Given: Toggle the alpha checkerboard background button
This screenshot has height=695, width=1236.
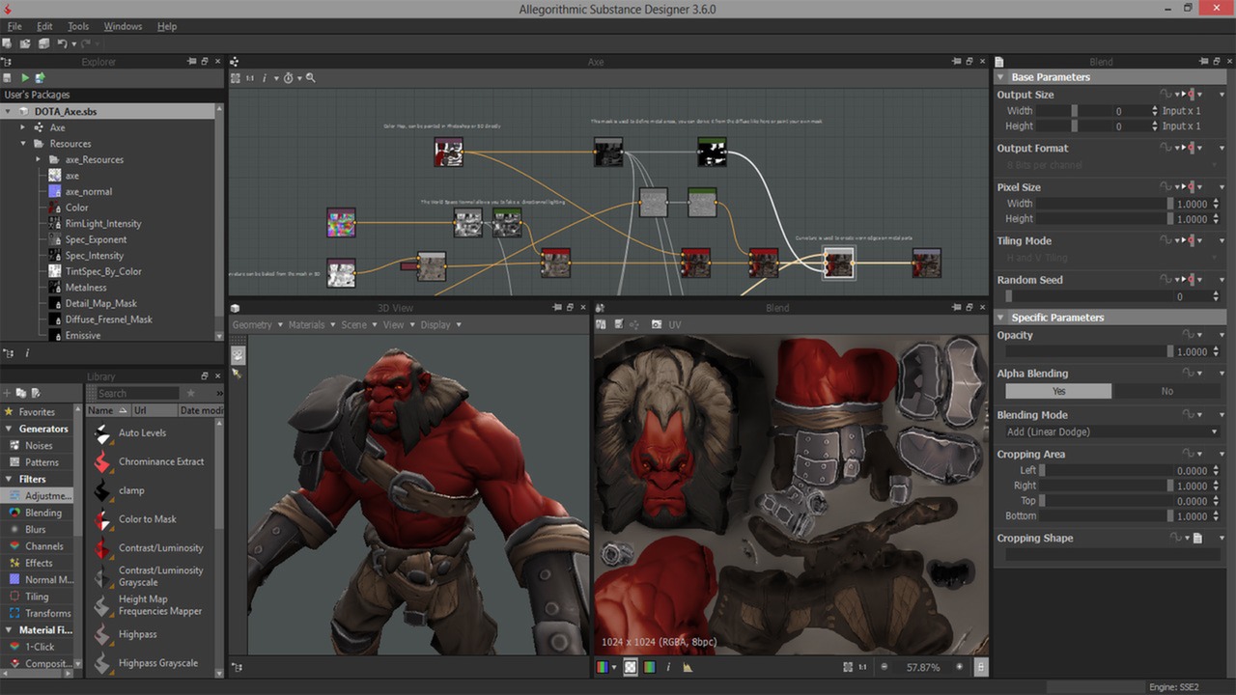Looking at the screenshot, I should click(631, 667).
